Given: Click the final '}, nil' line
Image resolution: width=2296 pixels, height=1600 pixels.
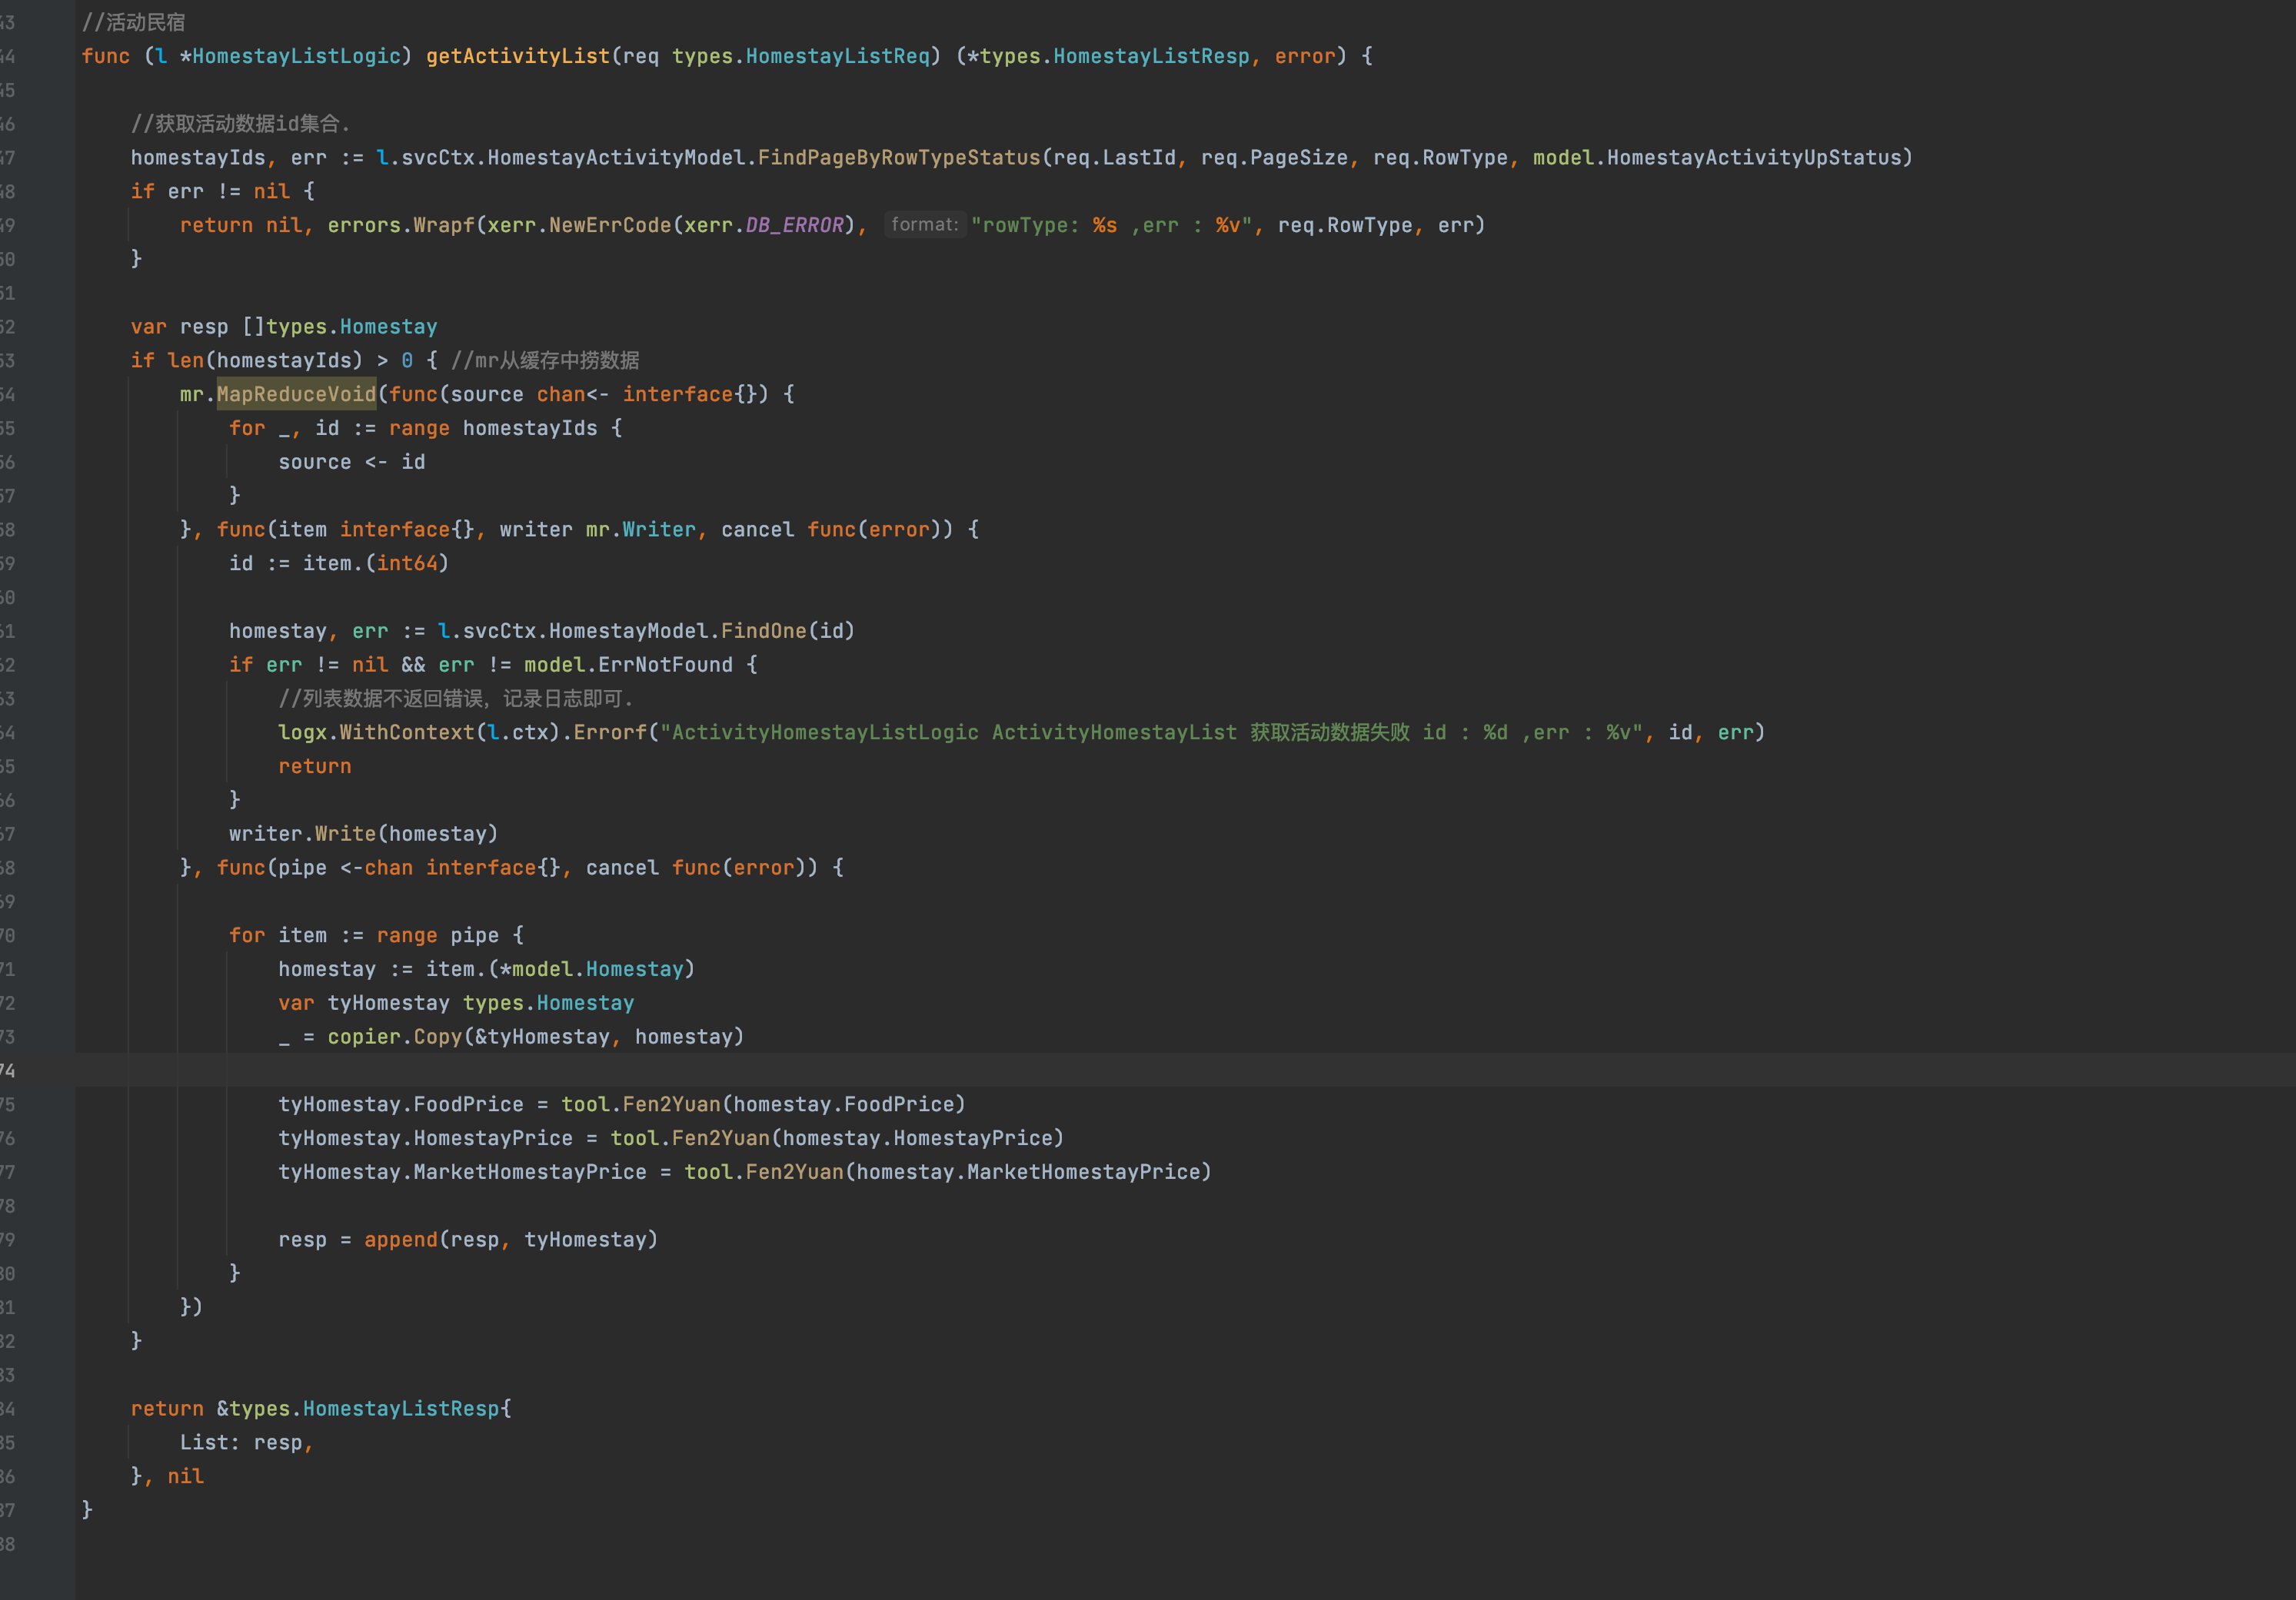Looking at the screenshot, I should tap(167, 1476).
